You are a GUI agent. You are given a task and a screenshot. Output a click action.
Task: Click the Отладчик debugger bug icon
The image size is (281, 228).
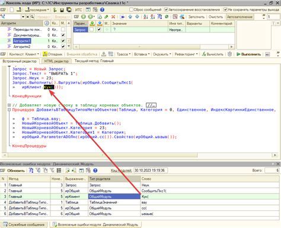(x=45, y=54)
